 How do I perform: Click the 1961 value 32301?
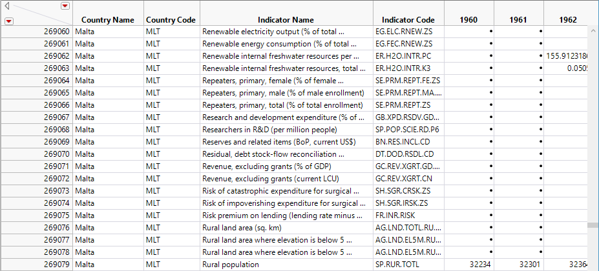click(x=518, y=264)
